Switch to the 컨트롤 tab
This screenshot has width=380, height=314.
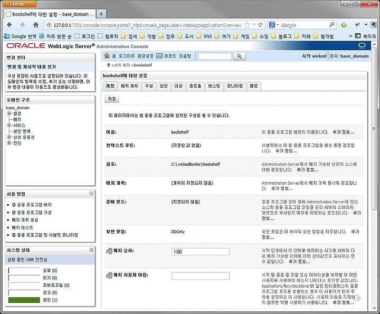click(195, 86)
